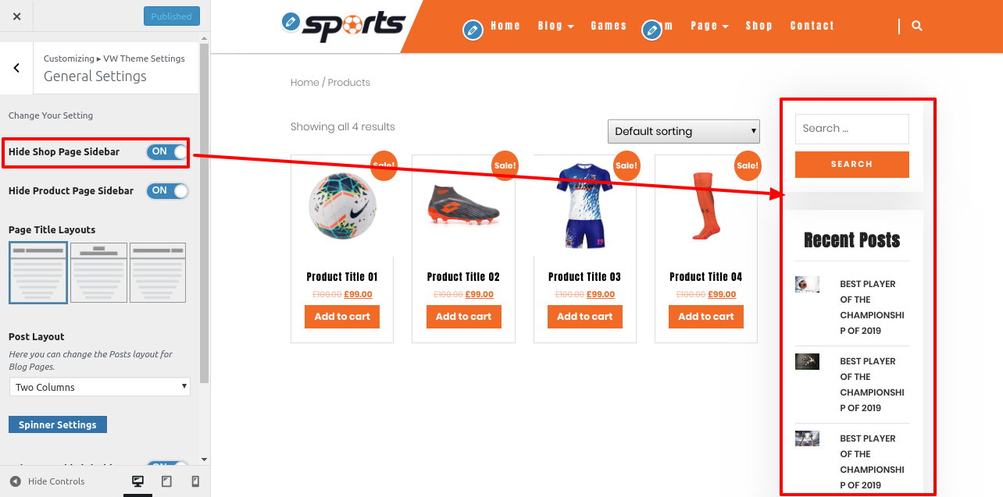Select the first Page Title Layout option
1003x497 pixels.
[38, 272]
